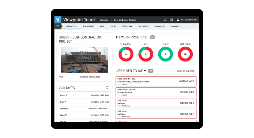Open the Contacts tab
The height and width of the screenshot is (138, 254).
click(x=176, y=26)
